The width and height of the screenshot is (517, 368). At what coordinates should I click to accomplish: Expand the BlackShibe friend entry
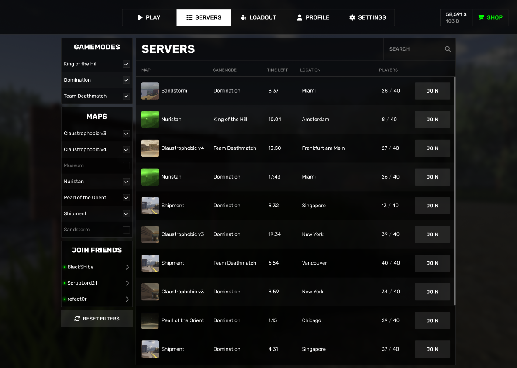click(x=127, y=267)
